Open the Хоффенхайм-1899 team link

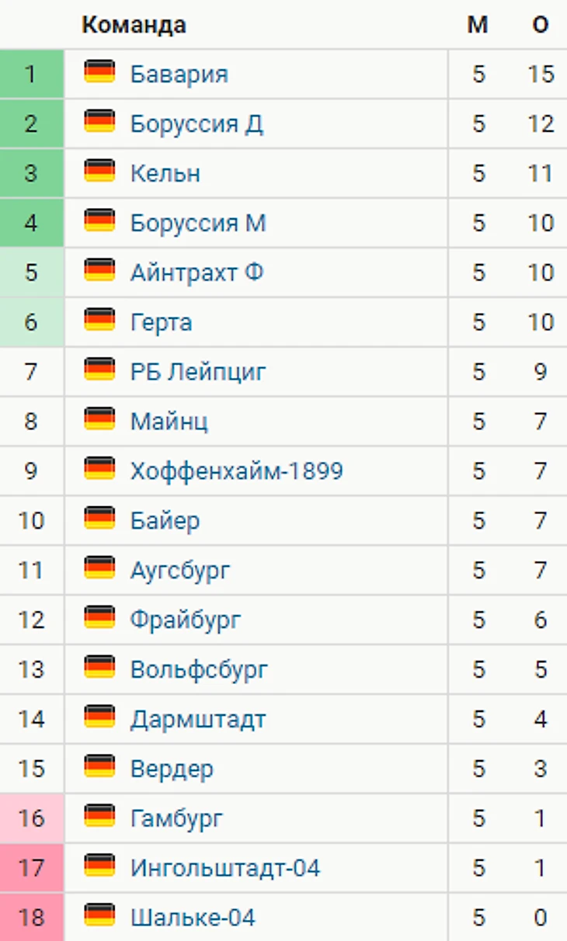coord(237,471)
